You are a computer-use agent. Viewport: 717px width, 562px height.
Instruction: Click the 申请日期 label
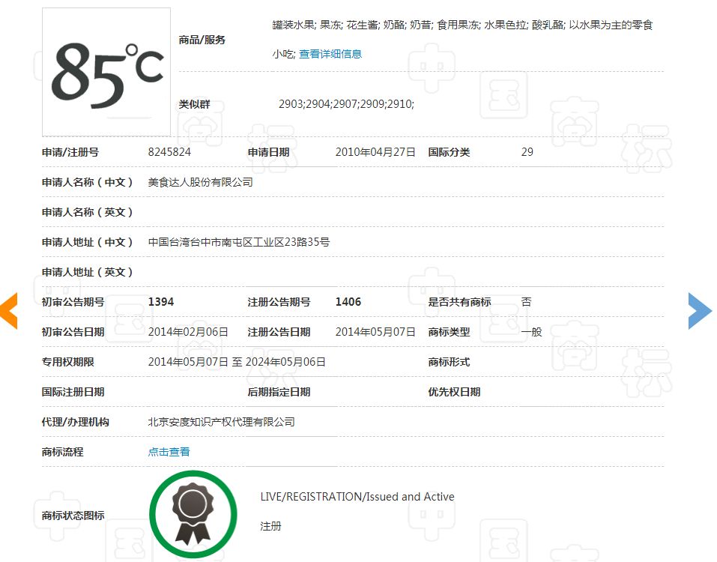pyautogui.click(x=268, y=152)
